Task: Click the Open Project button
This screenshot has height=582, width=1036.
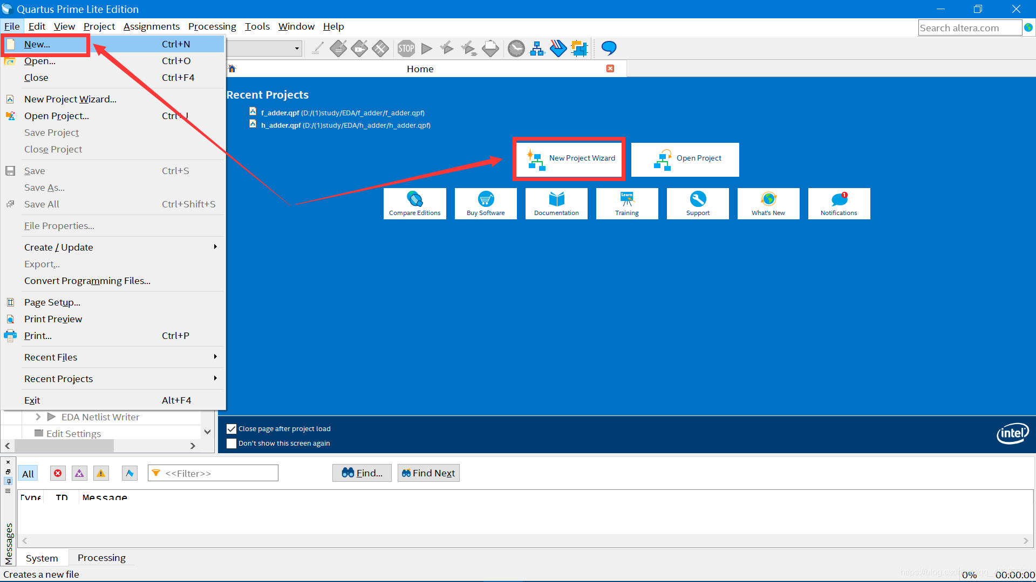Action: click(x=685, y=159)
